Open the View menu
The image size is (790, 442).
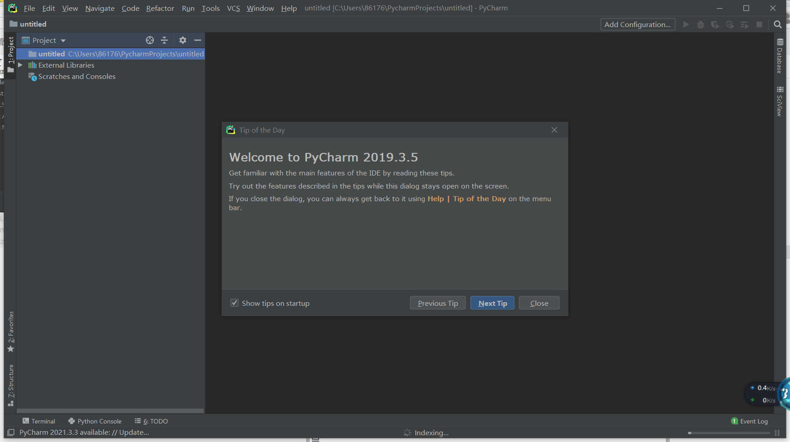click(70, 8)
